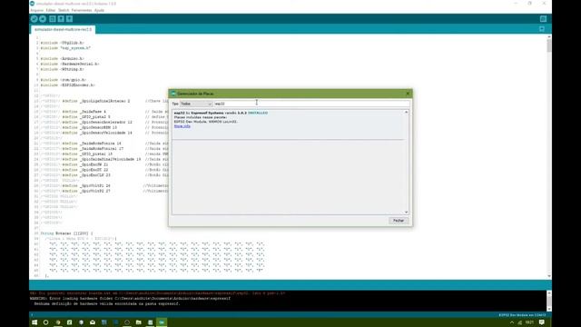581x327 pixels.
Task: Click the code editor vertical scrollbar thumb
Action: [548, 46]
